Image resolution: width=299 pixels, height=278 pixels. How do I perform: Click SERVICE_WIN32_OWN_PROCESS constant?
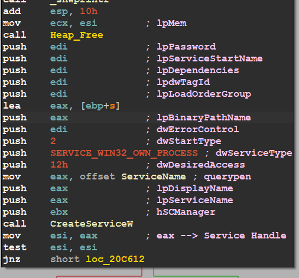[124, 153]
